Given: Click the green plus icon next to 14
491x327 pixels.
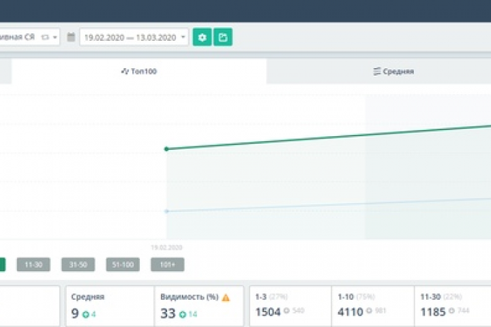Looking at the screenshot, I should 183,314.
